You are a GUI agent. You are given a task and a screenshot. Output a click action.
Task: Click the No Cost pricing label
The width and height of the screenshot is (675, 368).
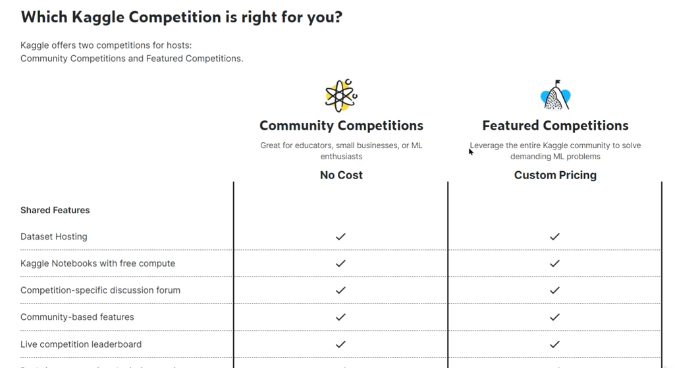(x=341, y=175)
